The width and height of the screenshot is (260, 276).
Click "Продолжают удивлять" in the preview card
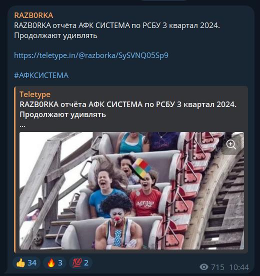click(x=63, y=115)
